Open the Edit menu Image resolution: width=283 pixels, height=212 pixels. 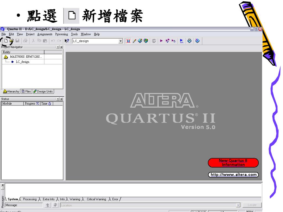11,34
